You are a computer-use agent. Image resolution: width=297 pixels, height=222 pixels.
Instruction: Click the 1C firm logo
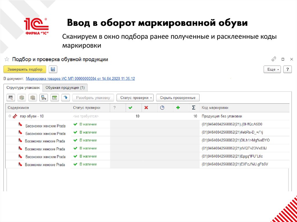point(36,26)
